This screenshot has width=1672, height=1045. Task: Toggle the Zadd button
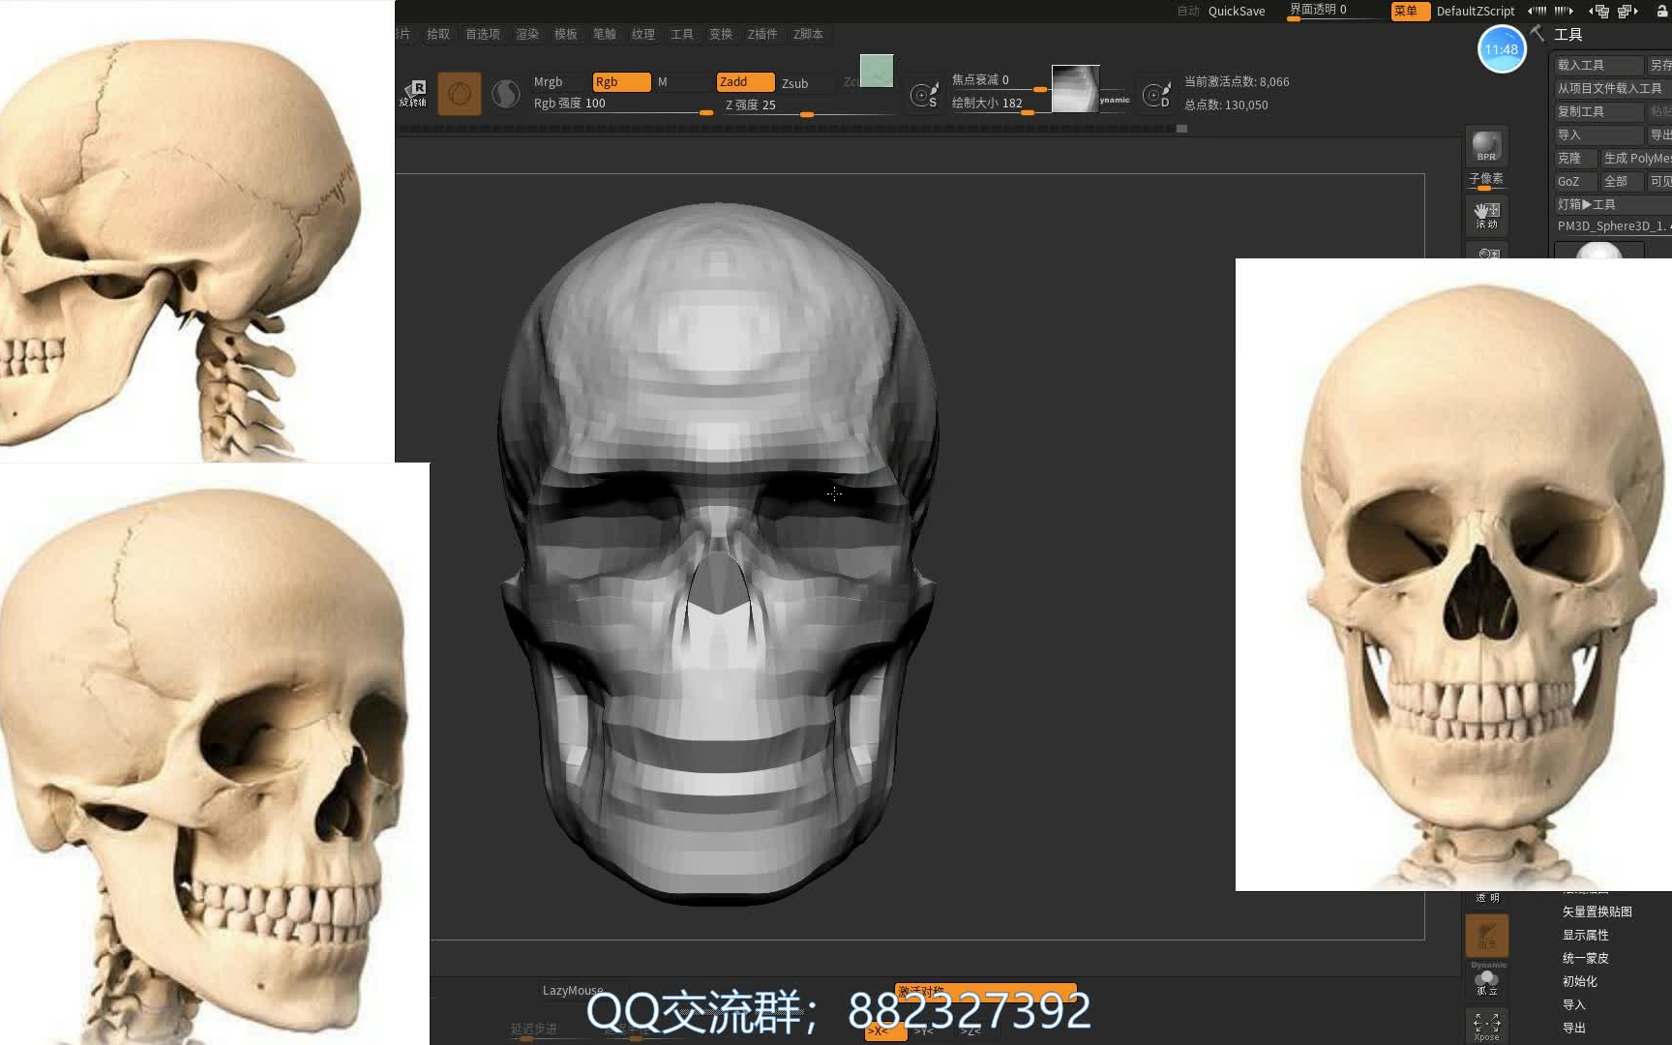(745, 82)
